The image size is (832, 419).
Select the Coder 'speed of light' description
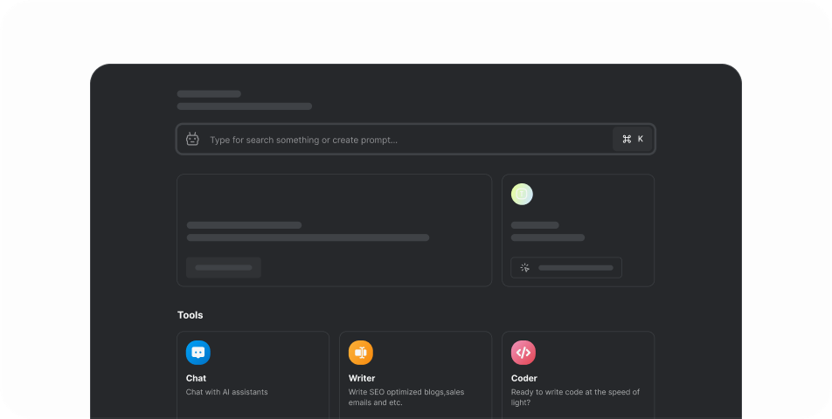pos(575,397)
